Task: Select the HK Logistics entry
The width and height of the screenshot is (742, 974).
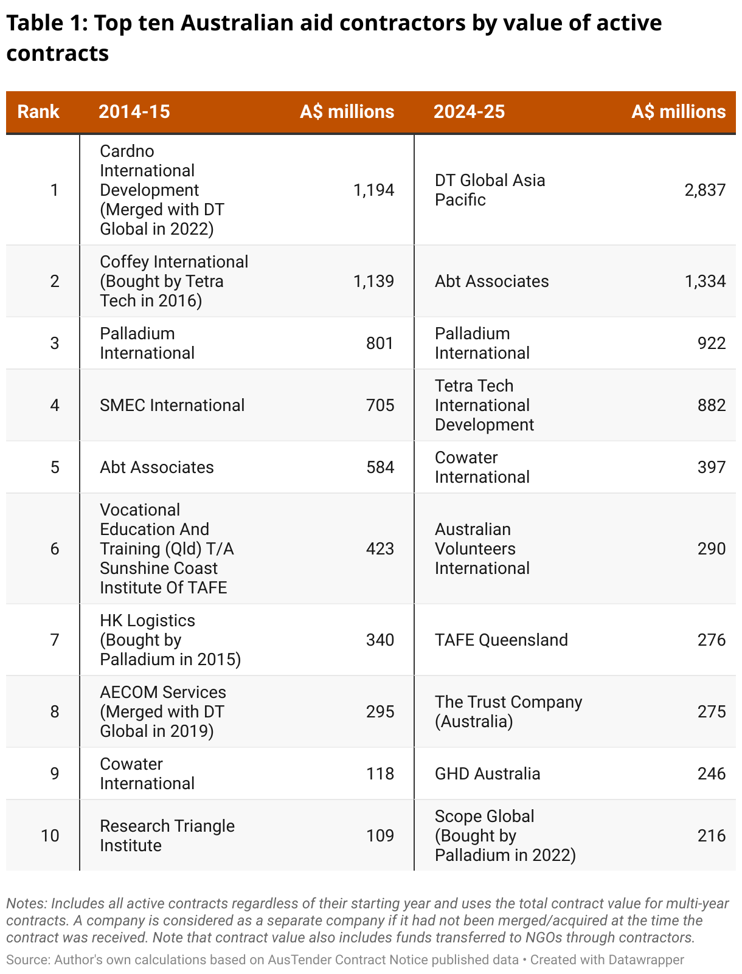Action: click(x=170, y=640)
